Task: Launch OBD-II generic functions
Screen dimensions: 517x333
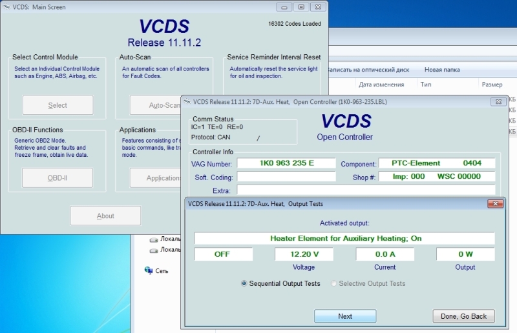Action: tap(58, 178)
